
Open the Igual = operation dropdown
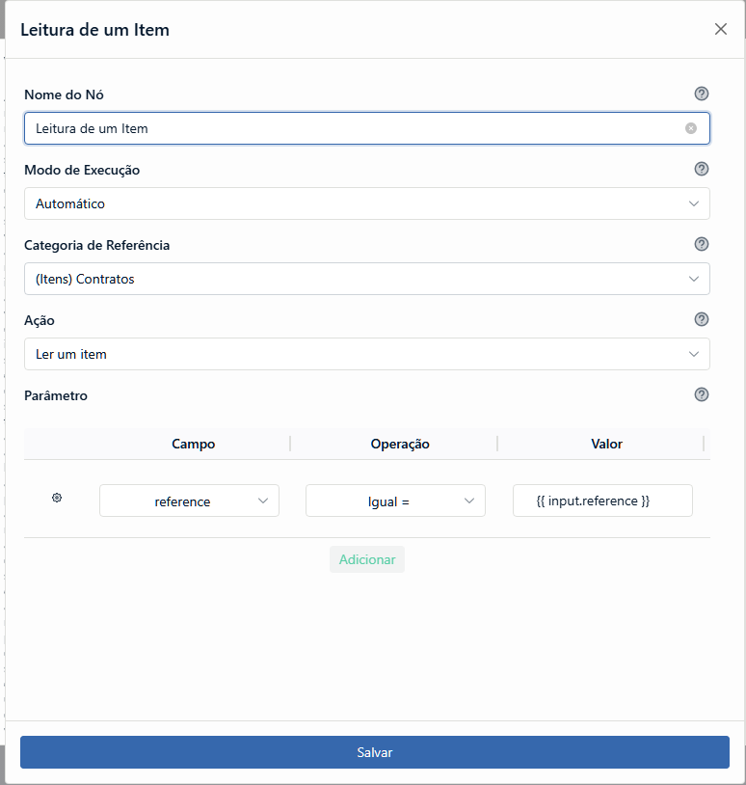coord(395,501)
